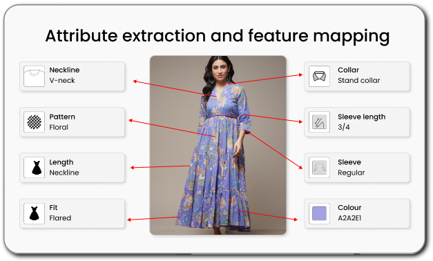
Task: Select the A2A2E1 colour swatch
Action: click(x=319, y=213)
